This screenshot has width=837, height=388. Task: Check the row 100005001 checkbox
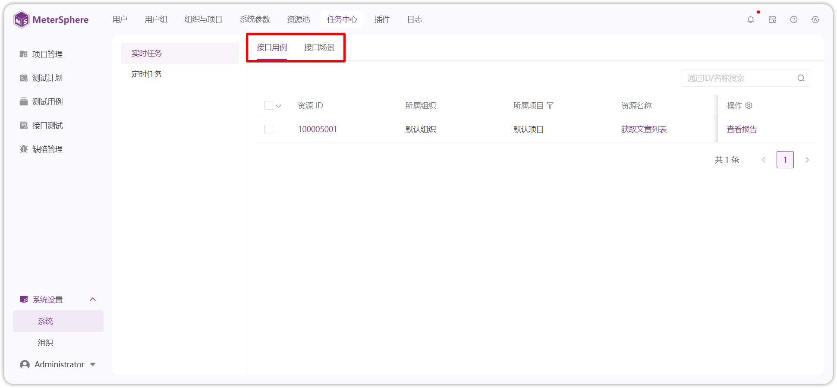269,129
